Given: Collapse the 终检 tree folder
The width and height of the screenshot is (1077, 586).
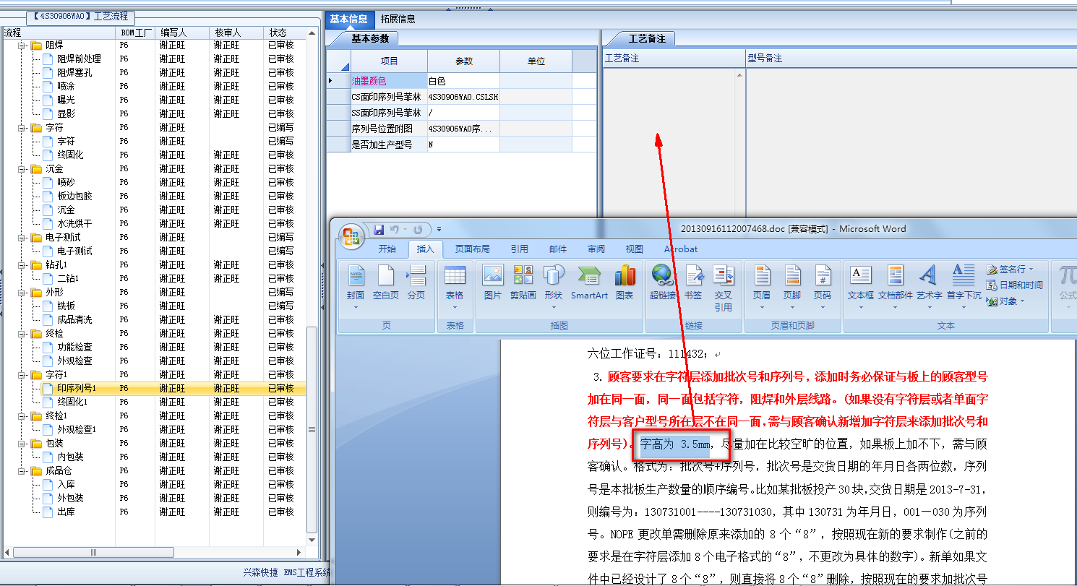Looking at the screenshot, I should point(22,333).
